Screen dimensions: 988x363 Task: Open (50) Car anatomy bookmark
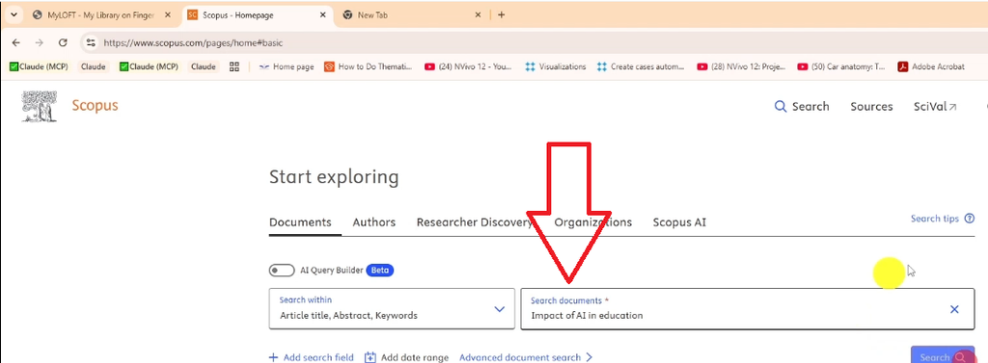point(841,66)
